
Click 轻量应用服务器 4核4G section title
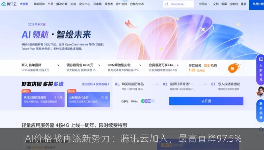(74, 125)
